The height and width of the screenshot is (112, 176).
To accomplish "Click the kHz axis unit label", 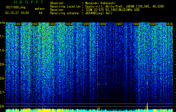I will [x=3, y=23].
